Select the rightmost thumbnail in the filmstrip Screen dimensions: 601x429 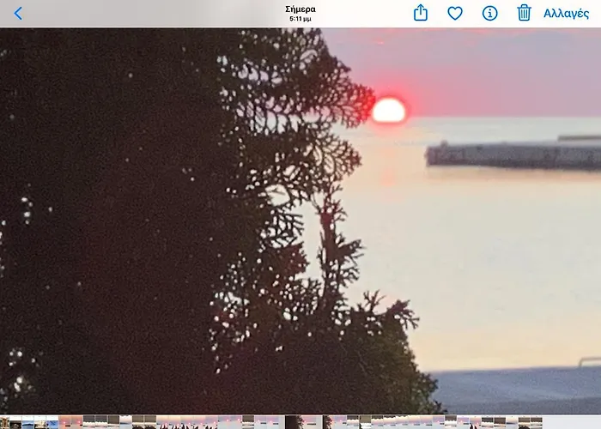pyautogui.click(x=537, y=422)
